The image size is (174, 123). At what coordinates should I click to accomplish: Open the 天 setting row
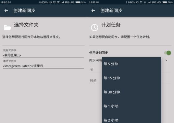[95, 70]
